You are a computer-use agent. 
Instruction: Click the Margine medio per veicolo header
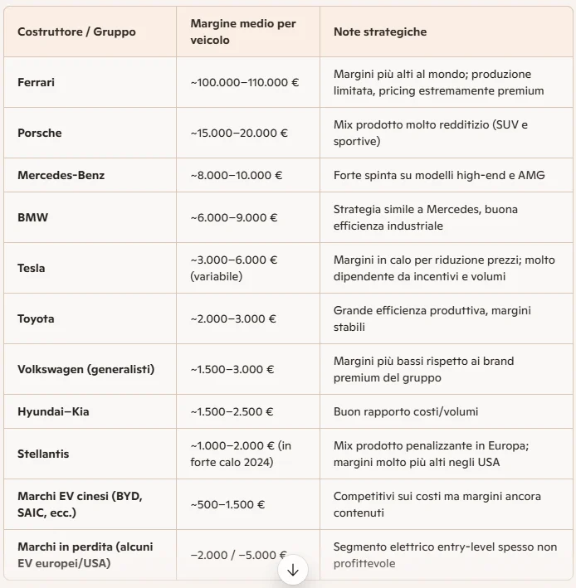(243, 32)
